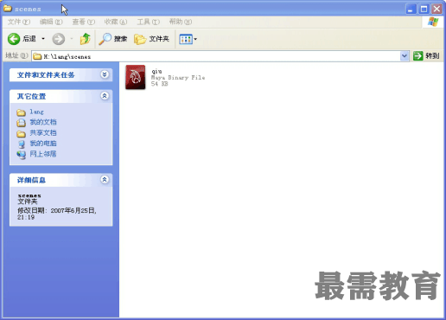Click the lang folder icon in sidebar
The image size is (446, 320).
[21, 112]
